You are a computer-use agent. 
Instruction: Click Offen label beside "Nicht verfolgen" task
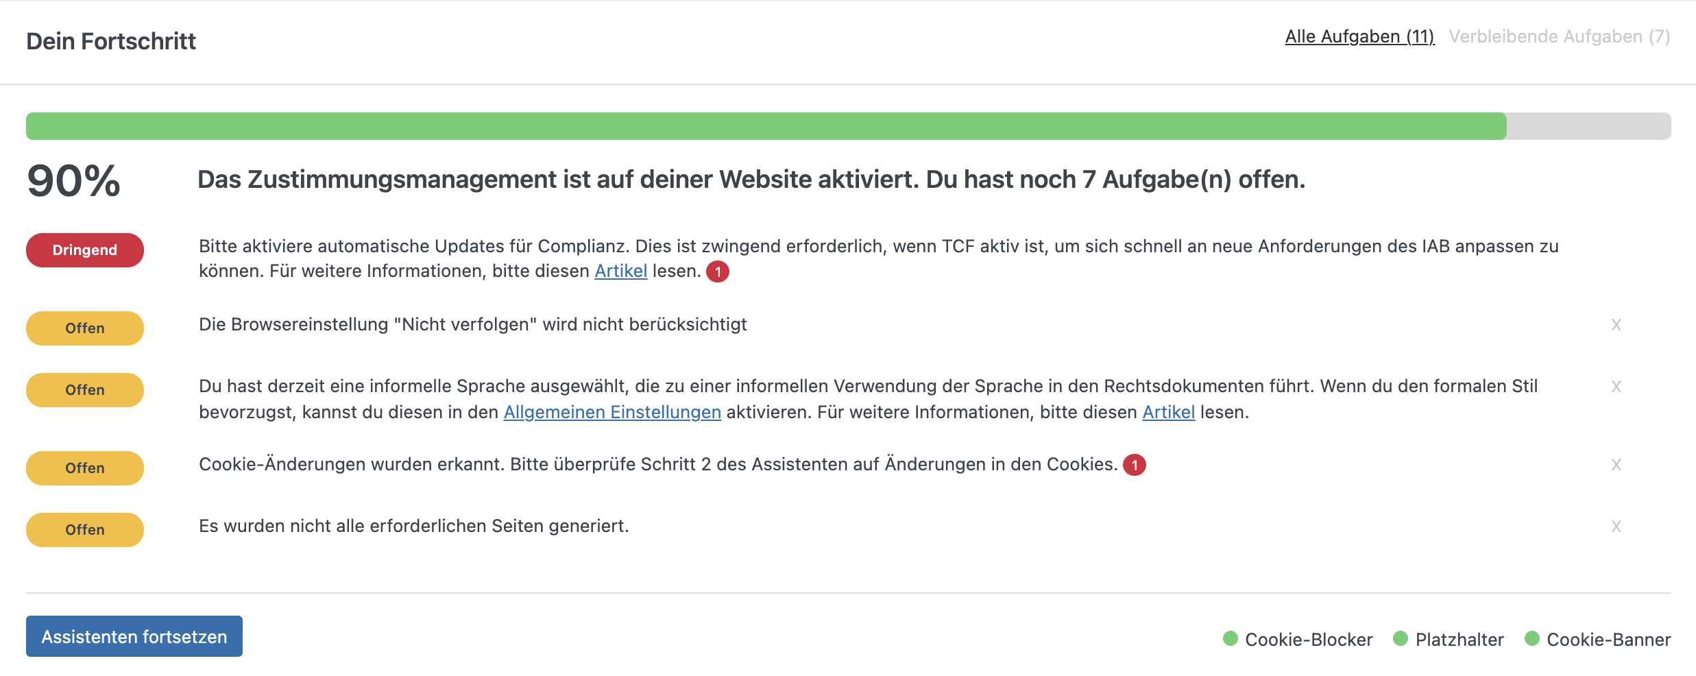coord(85,328)
